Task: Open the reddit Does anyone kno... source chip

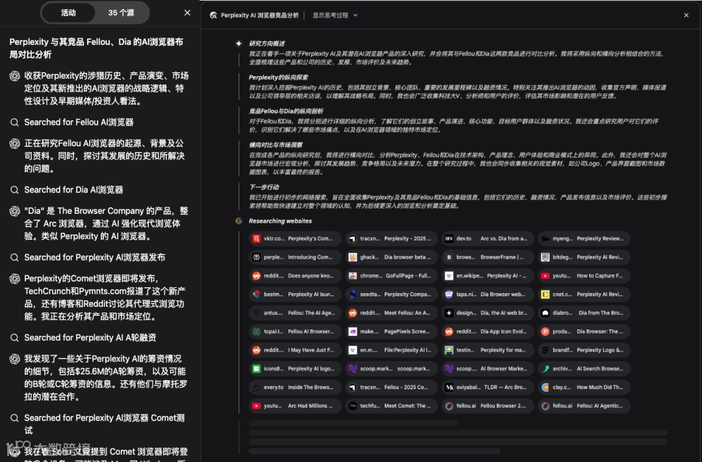Action: point(295,276)
